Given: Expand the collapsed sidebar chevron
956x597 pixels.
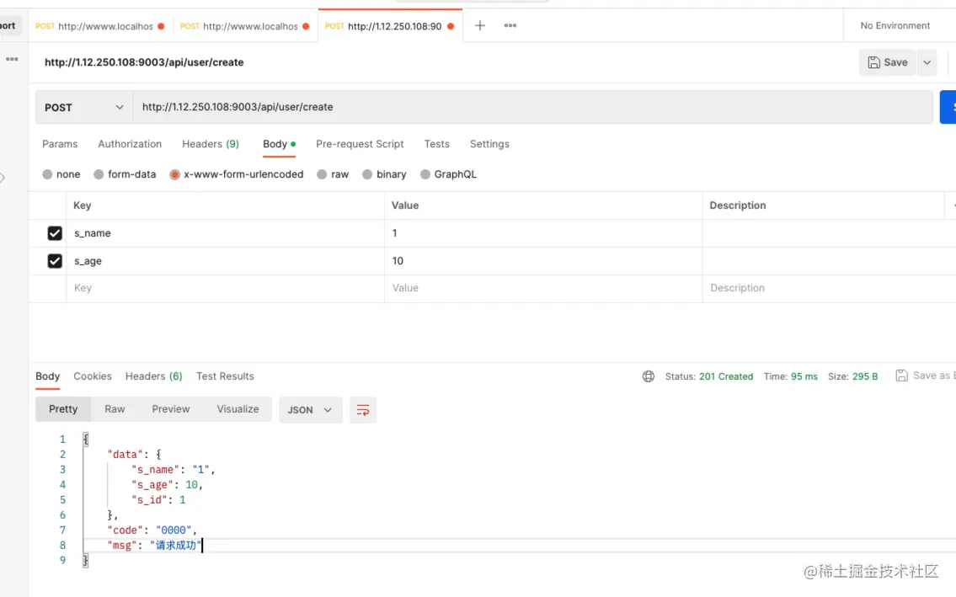Looking at the screenshot, I should (3, 178).
